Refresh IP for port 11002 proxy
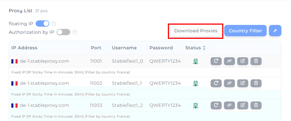This screenshot has height=121, width=291. point(216,83)
